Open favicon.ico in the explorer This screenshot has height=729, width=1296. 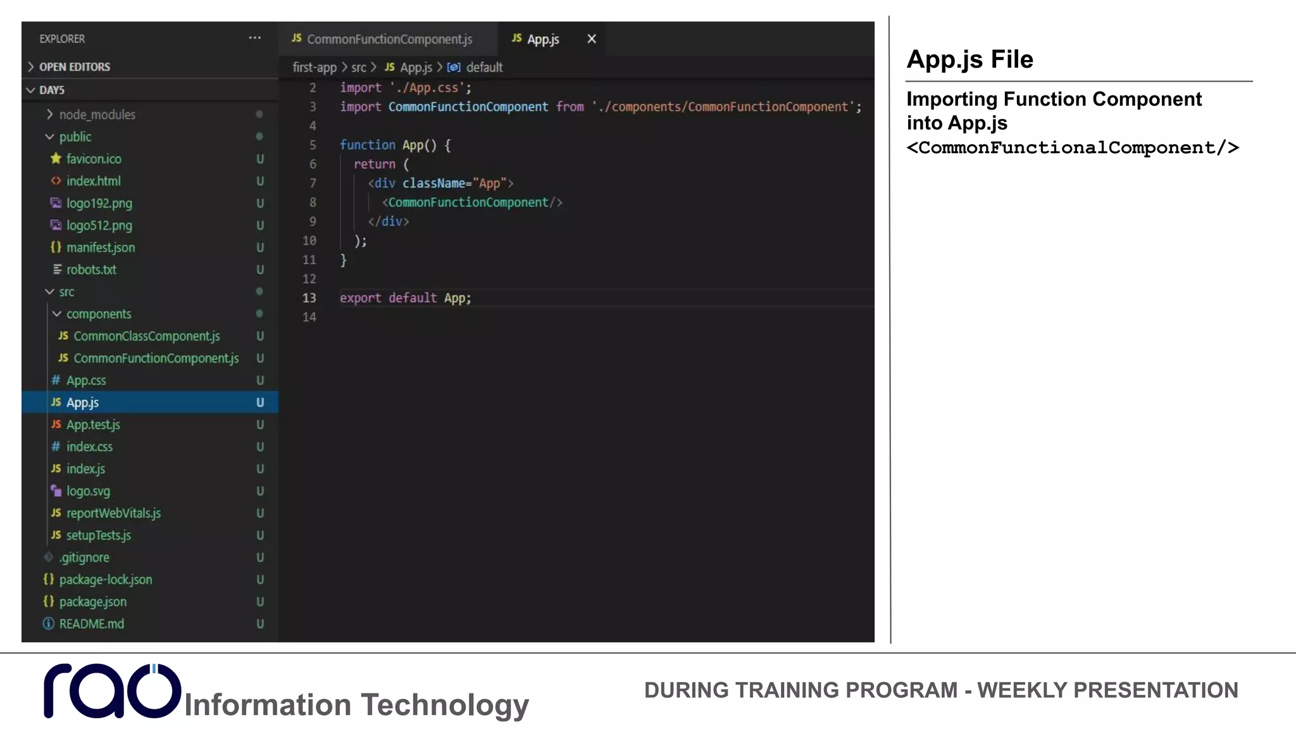[x=94, y=158]
